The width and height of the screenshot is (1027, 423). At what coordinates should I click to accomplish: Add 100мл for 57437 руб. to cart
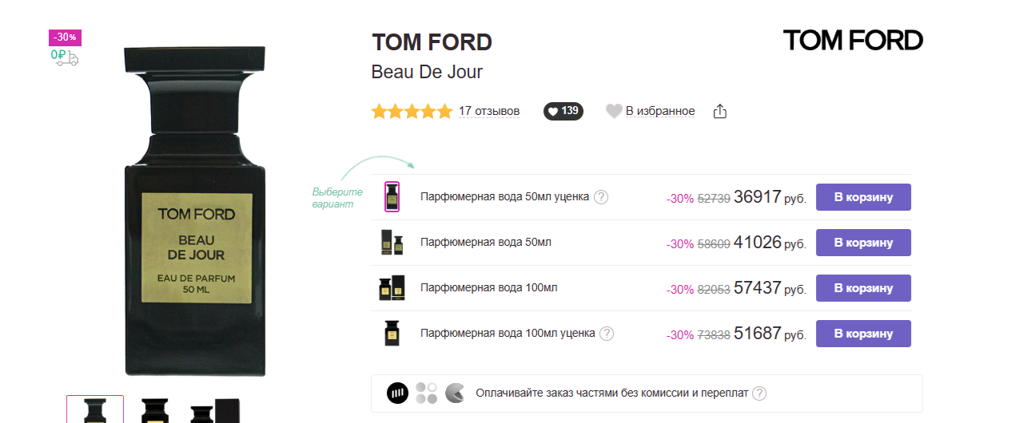click(x=862, y=288)
